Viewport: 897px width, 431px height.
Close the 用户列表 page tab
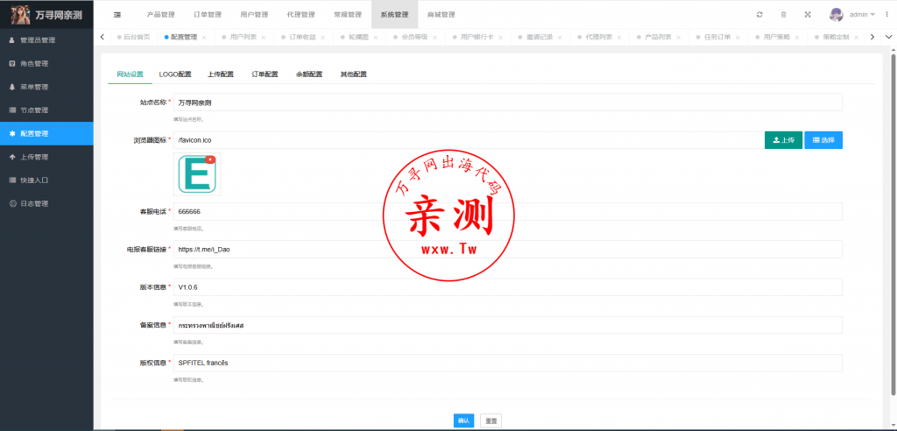263,37
